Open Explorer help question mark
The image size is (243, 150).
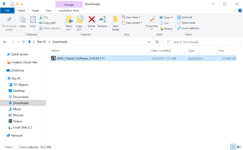[x=240, y=11]
